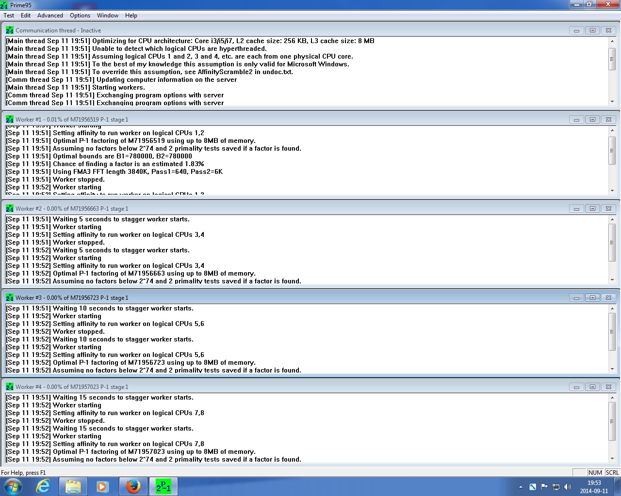This screenshot has width=621, height=496.
Task: Minimize the Worker #4 window
Action: coord(576,387)
